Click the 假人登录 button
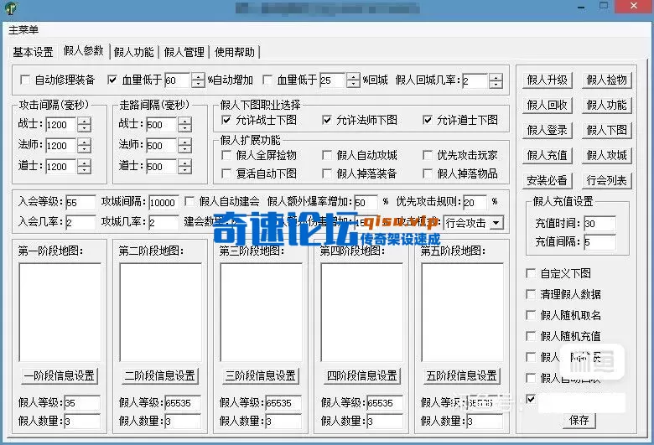The image size is (654, 445). [x=548, y=130]
